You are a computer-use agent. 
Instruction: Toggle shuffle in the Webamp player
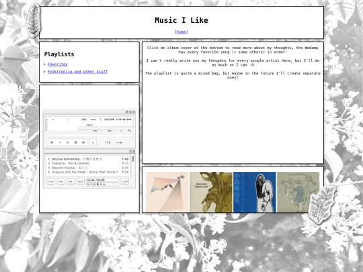pyautogui.click(x=108, y=142)
